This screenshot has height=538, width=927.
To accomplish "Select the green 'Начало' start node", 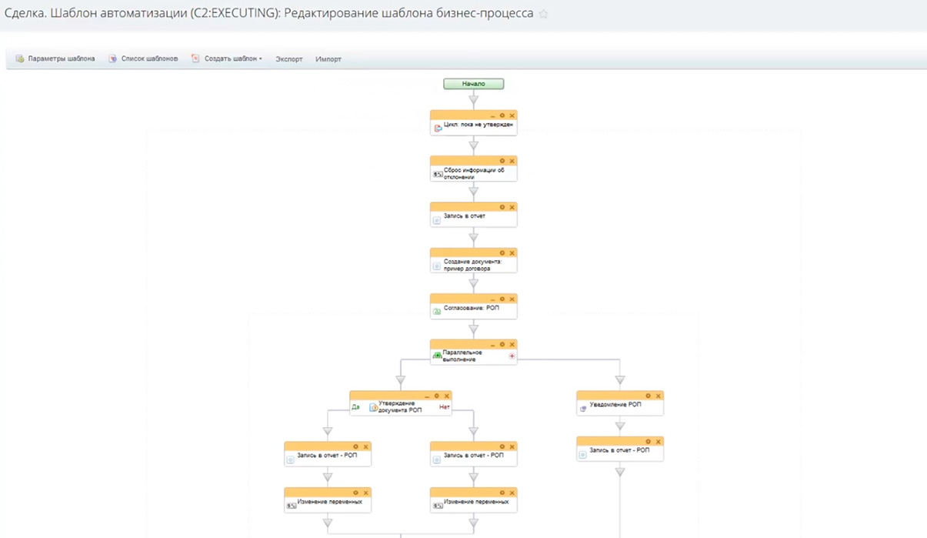I will [x=473, y=84].
